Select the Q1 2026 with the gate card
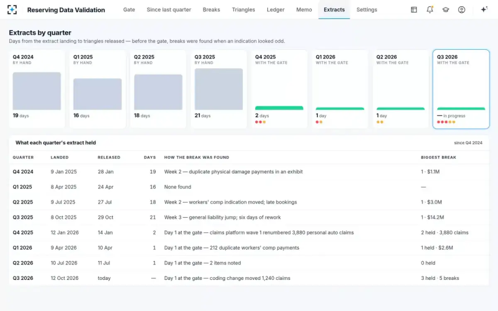The image size is (498, 311). pyautogui.click(x=340, y=89)
